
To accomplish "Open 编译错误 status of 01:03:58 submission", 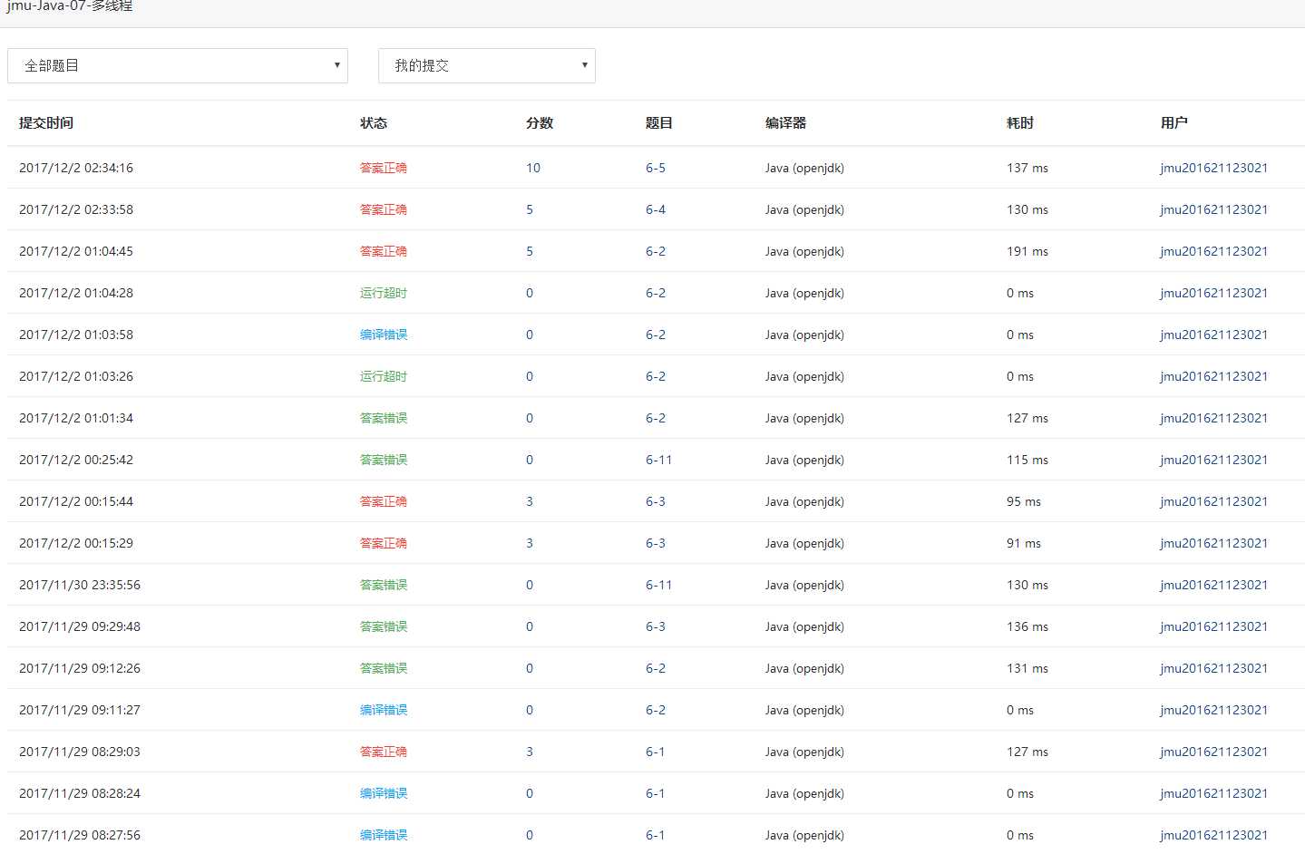I will (x=384, y=335).
